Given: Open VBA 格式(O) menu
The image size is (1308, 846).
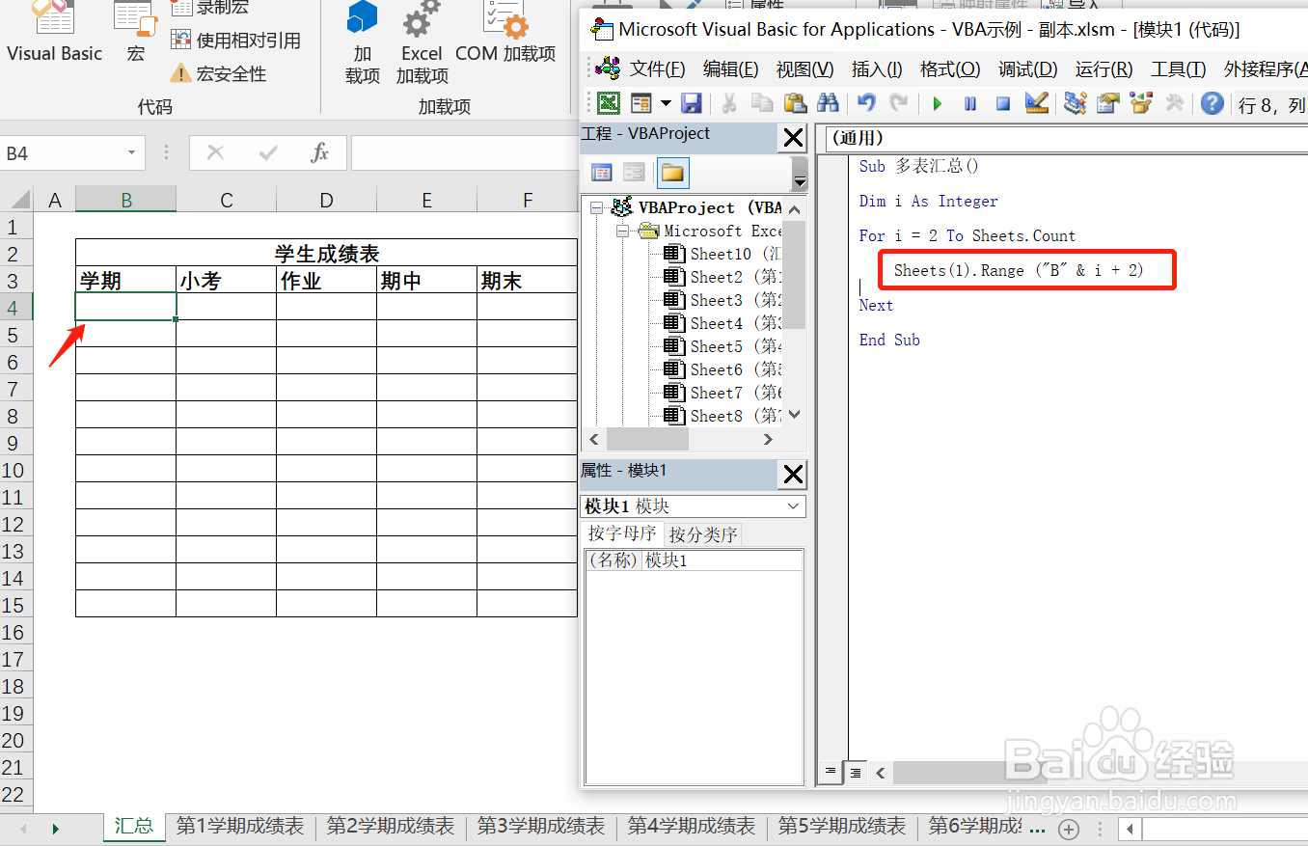Looking at the screenshot, I should click(950, 69).
